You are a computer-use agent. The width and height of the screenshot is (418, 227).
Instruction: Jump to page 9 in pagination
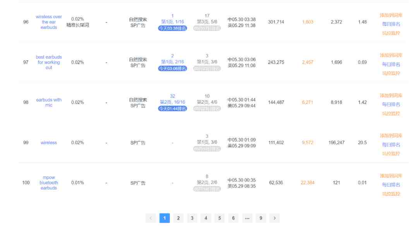[261, 218]
